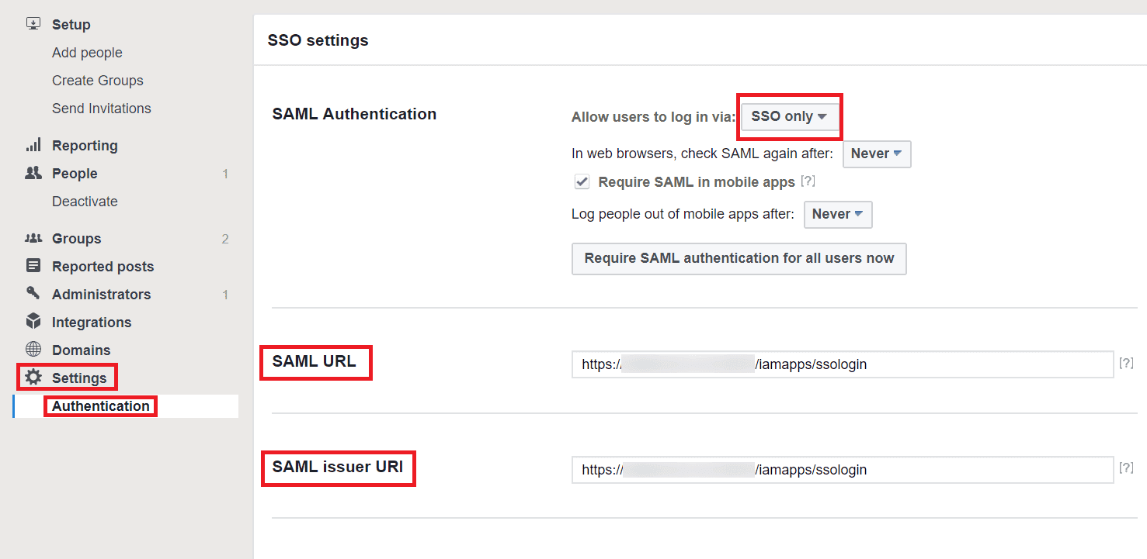Click the help icon beside SAML URL
Image resolution: width=1147 pixels, height=559 pixels.
pyautogui.click(x=1127, y=363)
